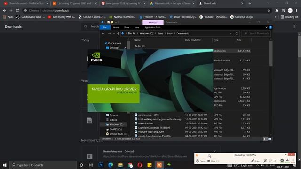Open Sticky Notes from the taskbar

(x=150, y=165)
